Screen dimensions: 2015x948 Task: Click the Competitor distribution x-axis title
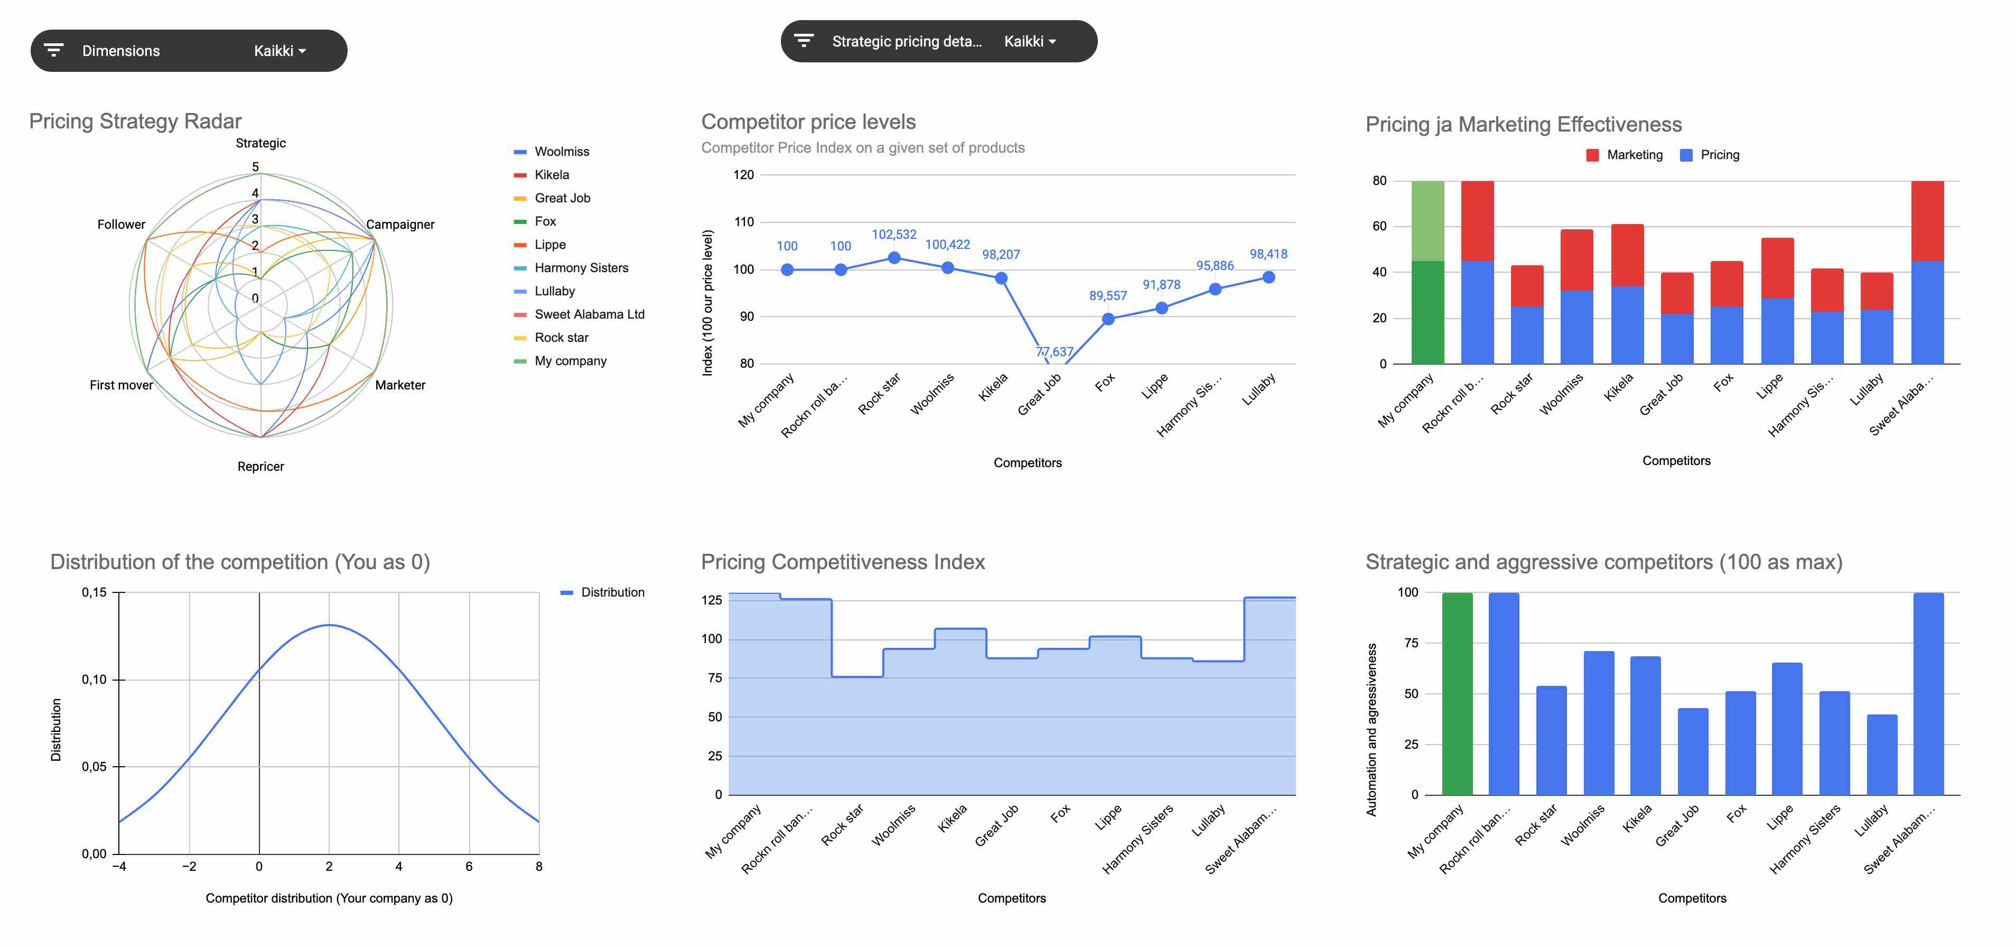tap(329, 898)
